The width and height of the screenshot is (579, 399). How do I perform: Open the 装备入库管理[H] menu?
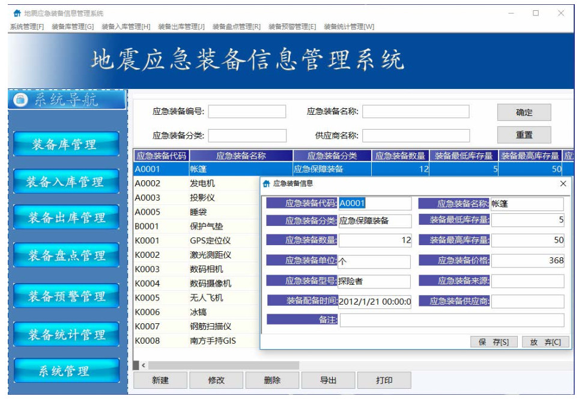point(126,26)
